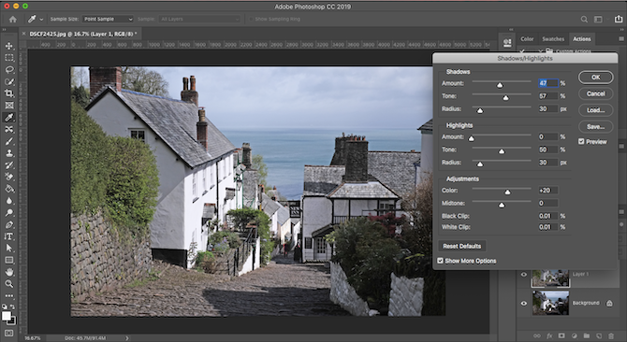Select the Pen tool
627x342 pixels.
tap(8, 224)
